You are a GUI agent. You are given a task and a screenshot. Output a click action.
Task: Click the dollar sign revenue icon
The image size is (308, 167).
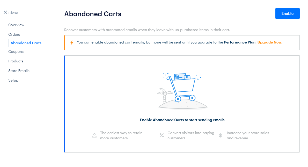(x=221, y=135)
